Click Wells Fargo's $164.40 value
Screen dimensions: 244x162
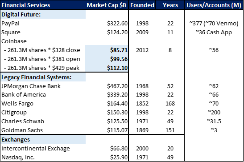[117, 103]
